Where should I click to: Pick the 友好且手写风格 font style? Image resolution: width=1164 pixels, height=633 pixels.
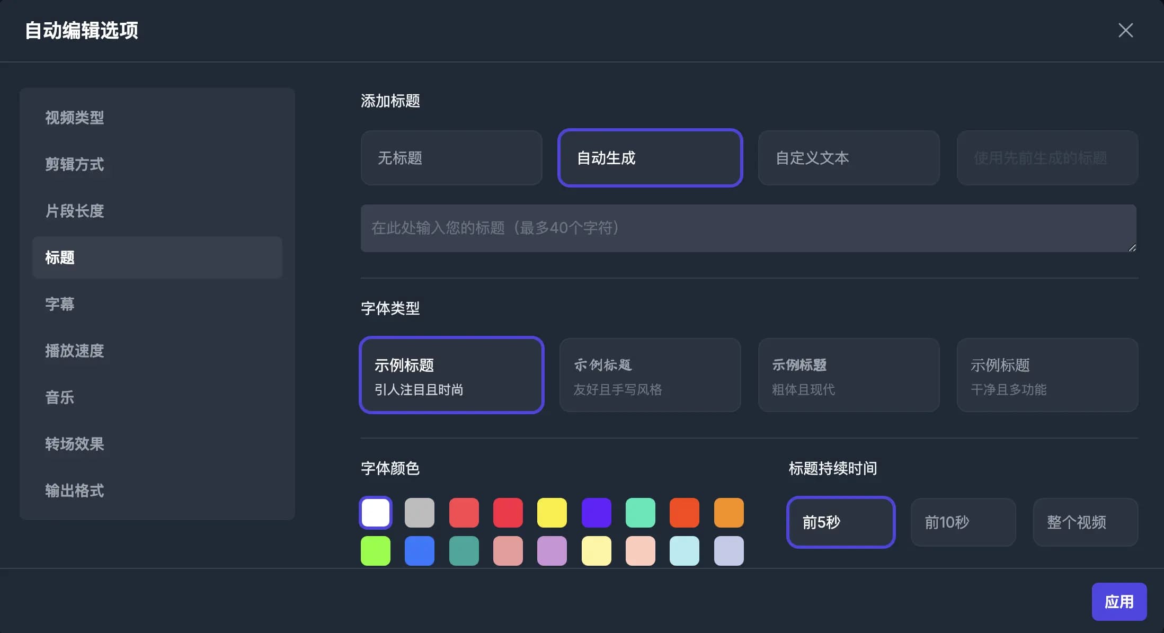650,375
